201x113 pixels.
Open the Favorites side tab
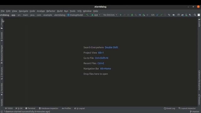(2, 89)
